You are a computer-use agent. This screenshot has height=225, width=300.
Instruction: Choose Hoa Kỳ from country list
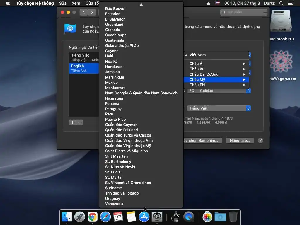point(141,62)
